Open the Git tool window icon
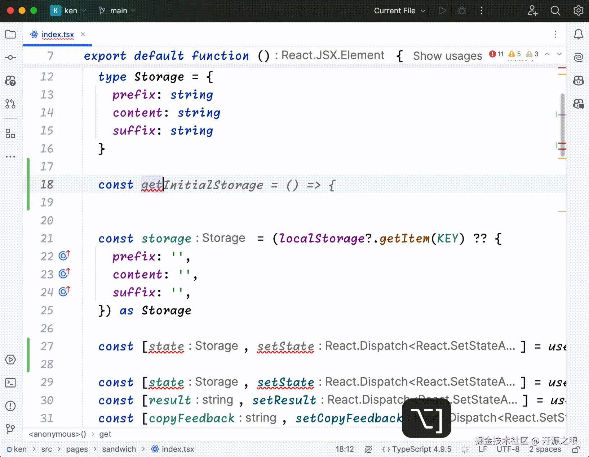This screenshot has width=589, height=457. (x=10, y=429)
